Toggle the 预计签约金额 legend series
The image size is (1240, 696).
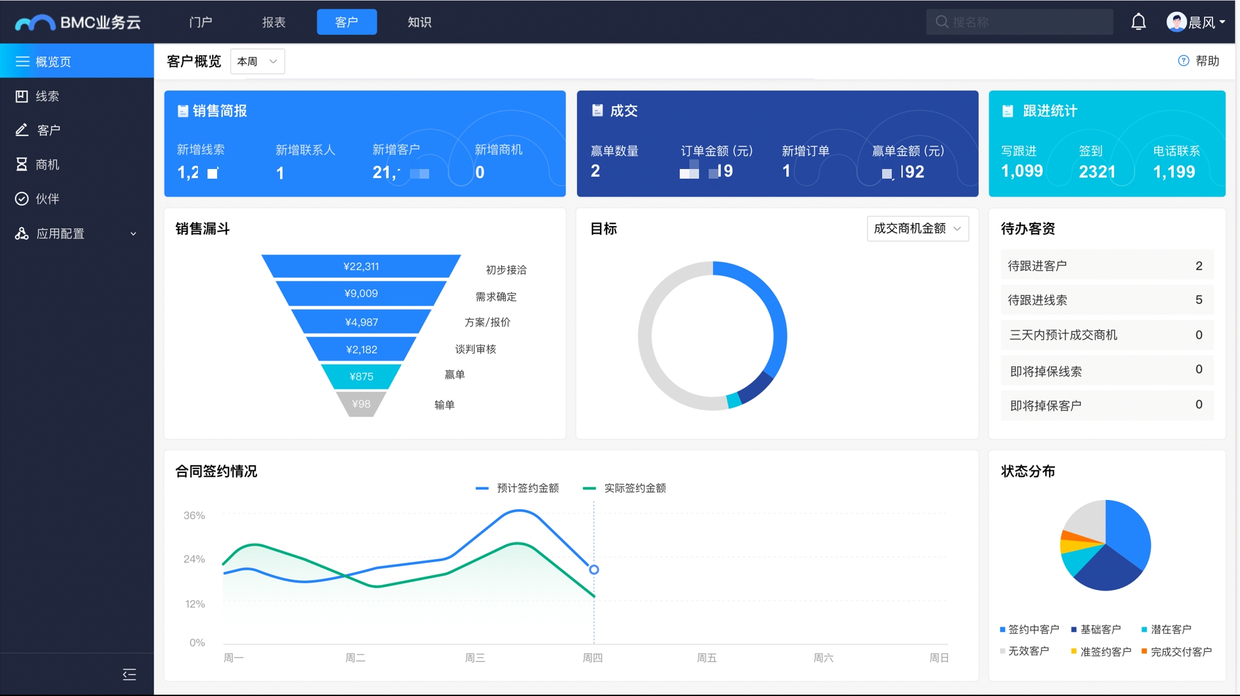click(x=517, y=488)
